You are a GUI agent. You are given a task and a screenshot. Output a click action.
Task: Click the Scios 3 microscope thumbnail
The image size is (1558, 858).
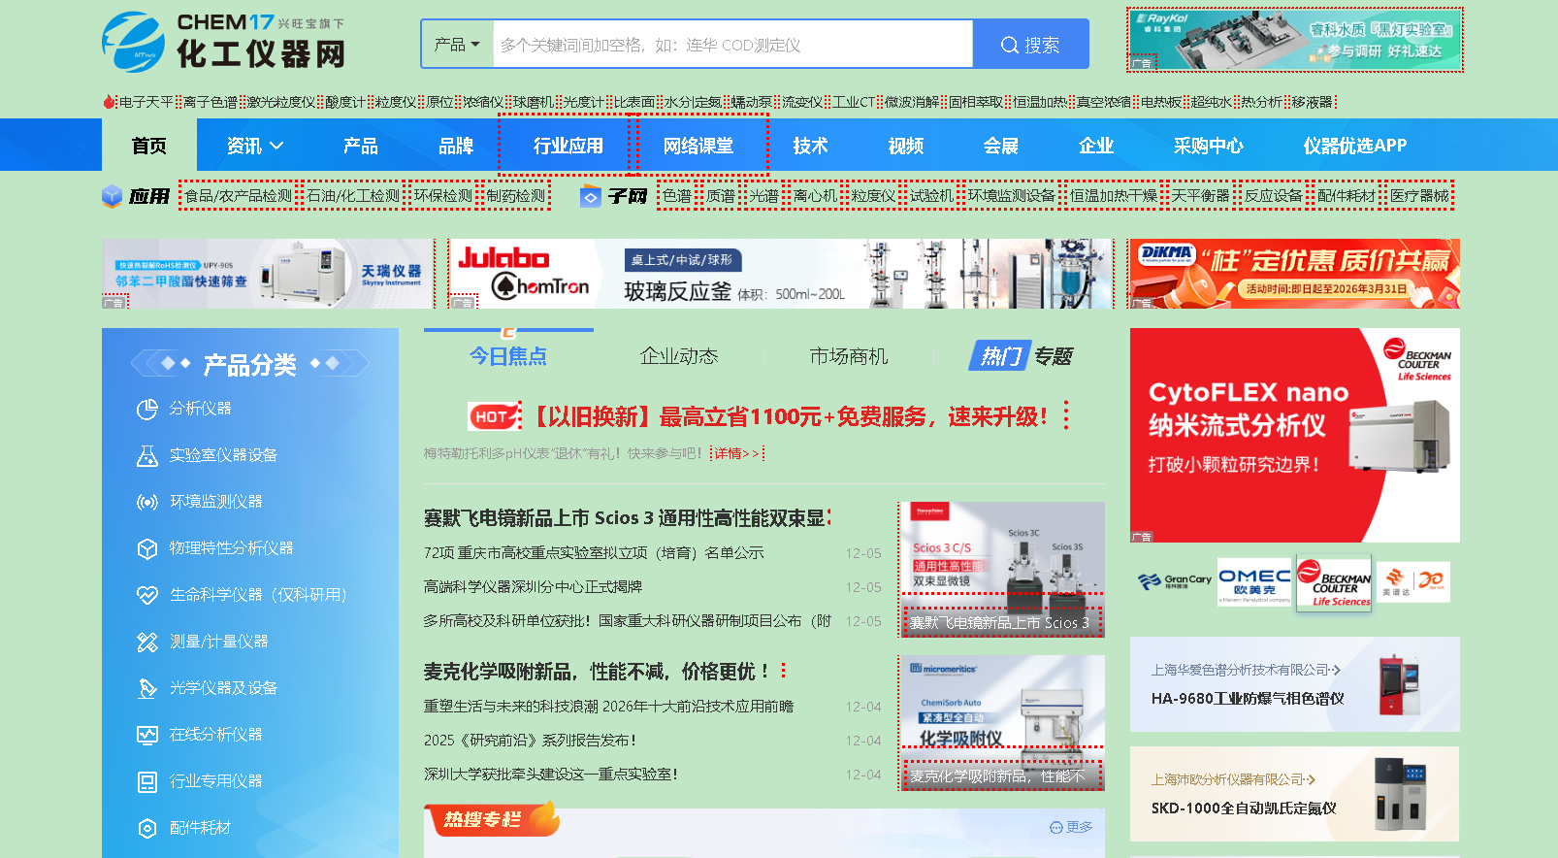pyautogui.click(x=1002, y=569)
